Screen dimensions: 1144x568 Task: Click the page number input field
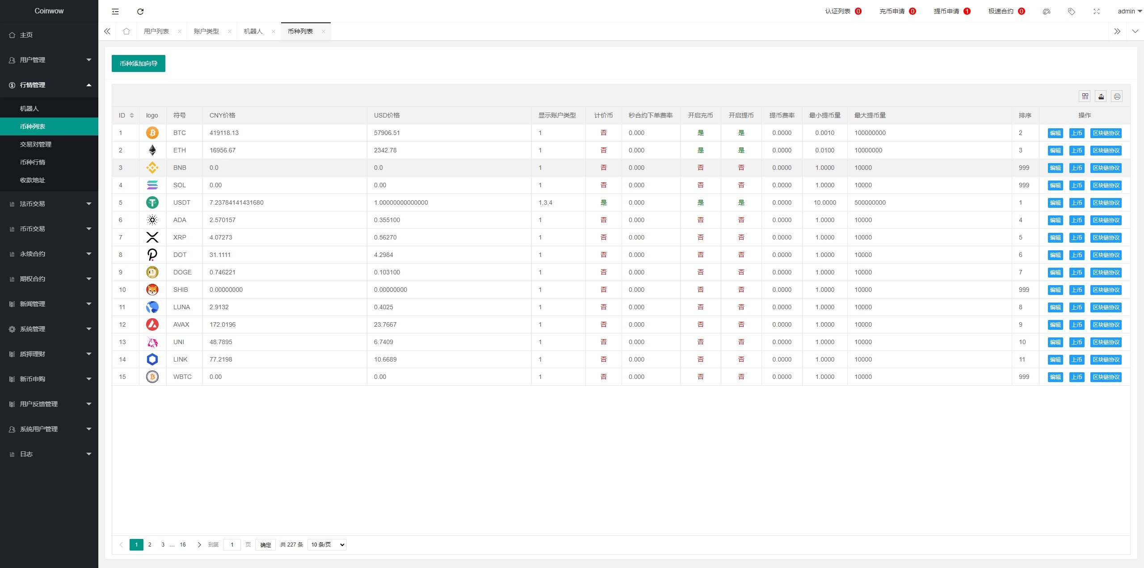(232, 544)
